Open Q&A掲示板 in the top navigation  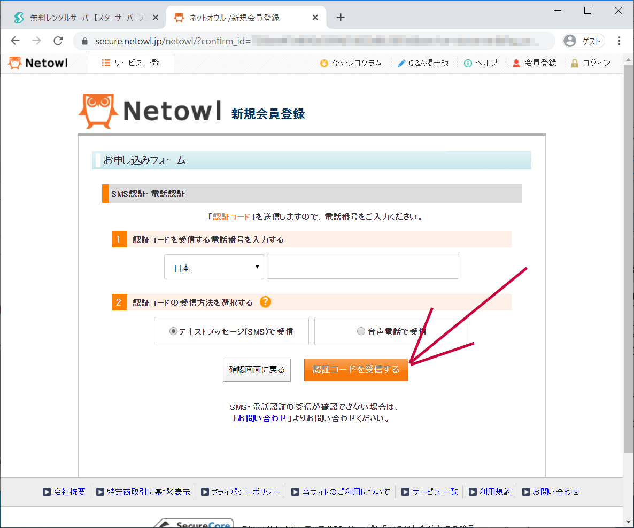(423, 63)
